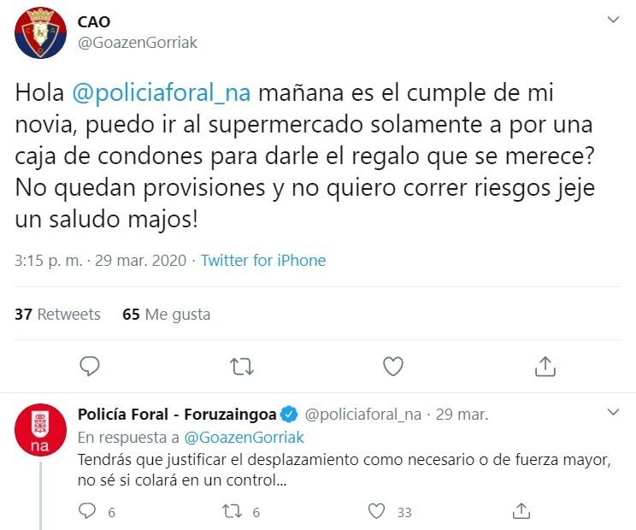Open the Policía Foral - Foruzaingoa account name
Image resolution: width=636 pixels, height=530 pixels.
coord(177,415)
